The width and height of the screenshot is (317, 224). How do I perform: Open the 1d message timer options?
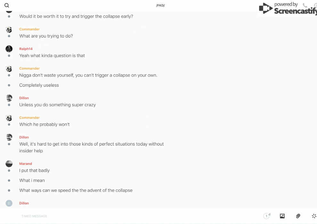tap(266, 216)
